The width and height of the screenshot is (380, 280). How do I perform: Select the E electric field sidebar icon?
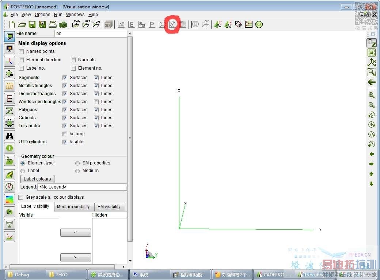click(9, 98)
